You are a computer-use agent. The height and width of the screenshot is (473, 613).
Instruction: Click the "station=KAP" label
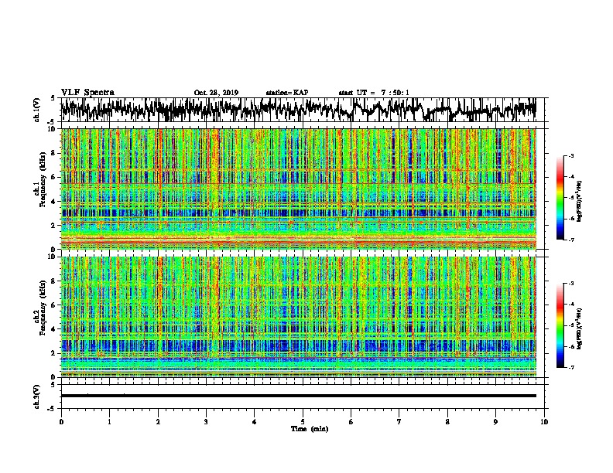pyautogui.click(x=287, y=93)
